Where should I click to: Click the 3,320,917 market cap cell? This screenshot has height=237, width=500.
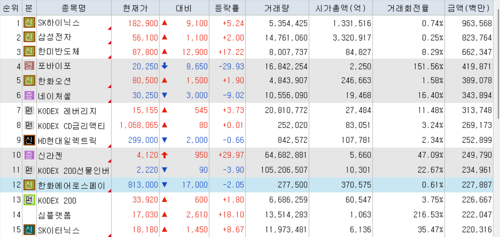pos(352,38)
